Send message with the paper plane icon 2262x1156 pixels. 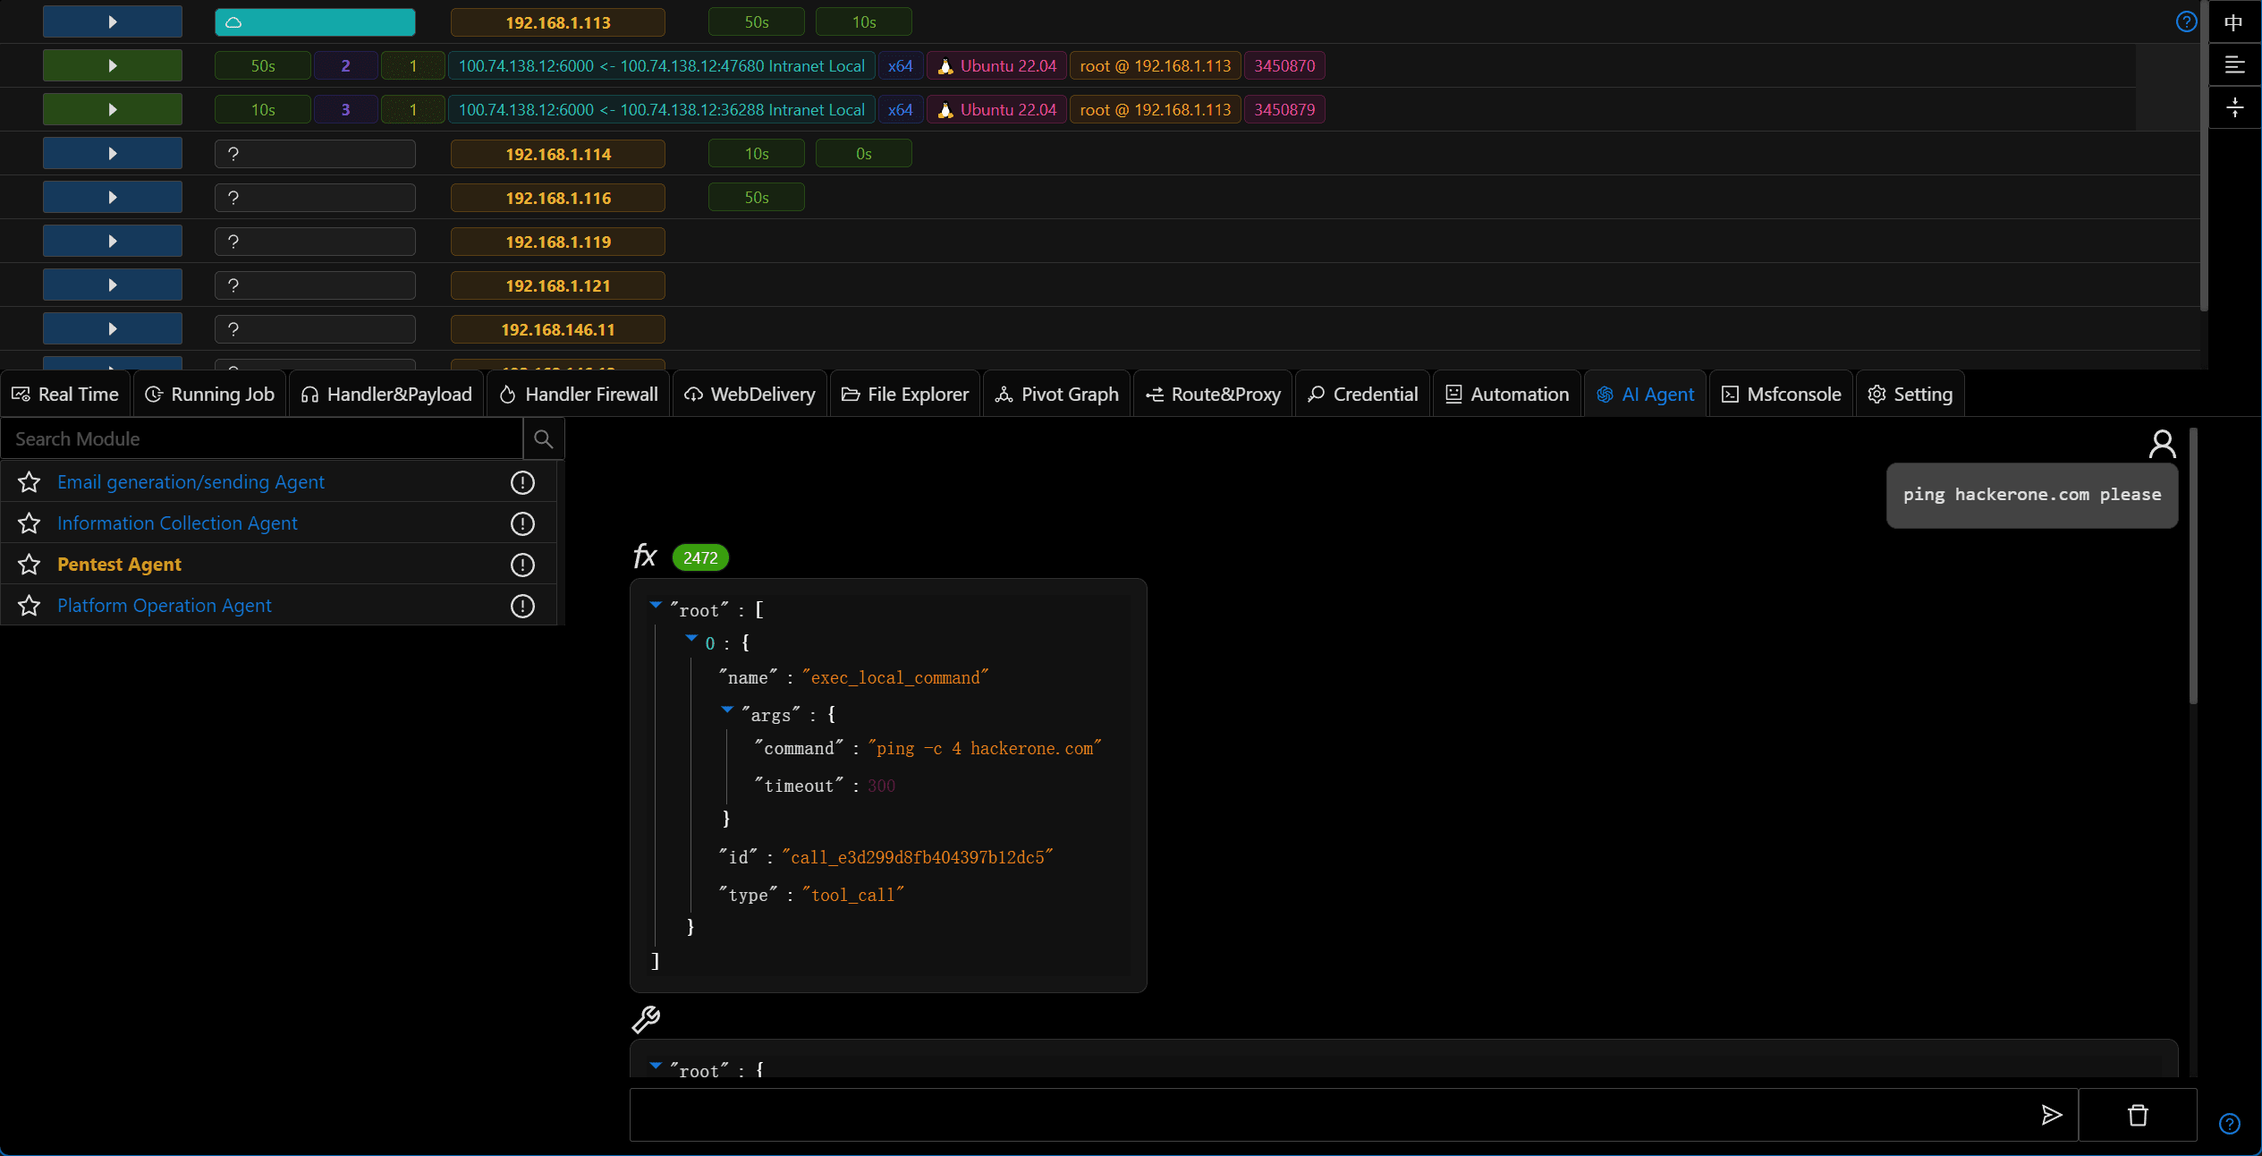pos(2052,1115)
